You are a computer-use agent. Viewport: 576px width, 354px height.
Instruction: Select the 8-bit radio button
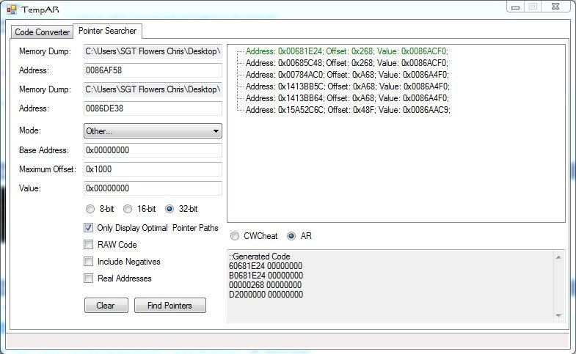click(90, 209)
